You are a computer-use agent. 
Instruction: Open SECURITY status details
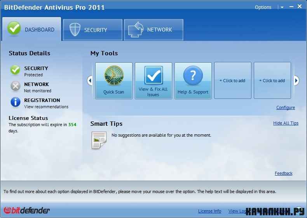click(x=36, y=68)
